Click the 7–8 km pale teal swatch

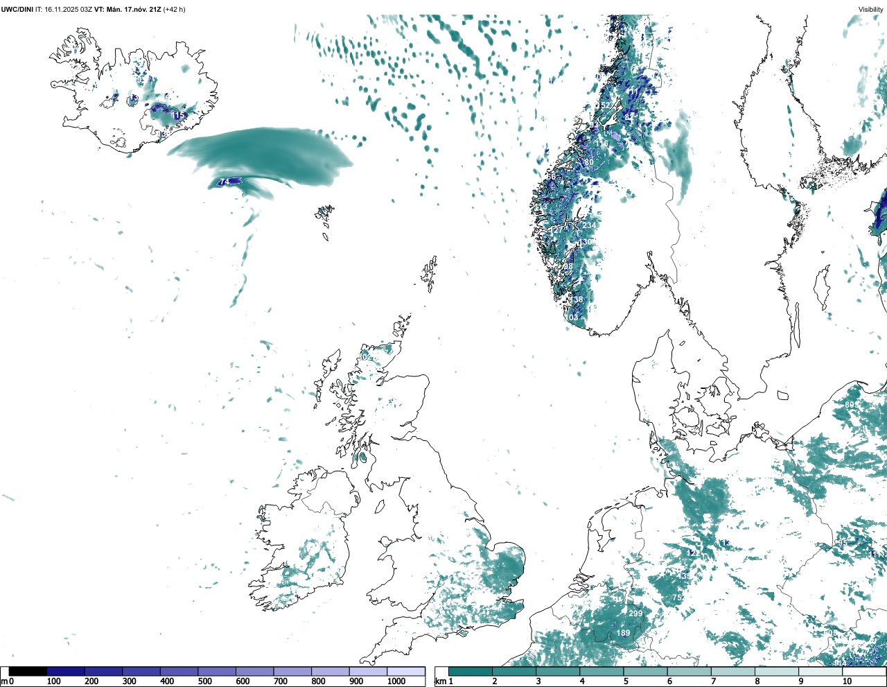click(733, 671)
